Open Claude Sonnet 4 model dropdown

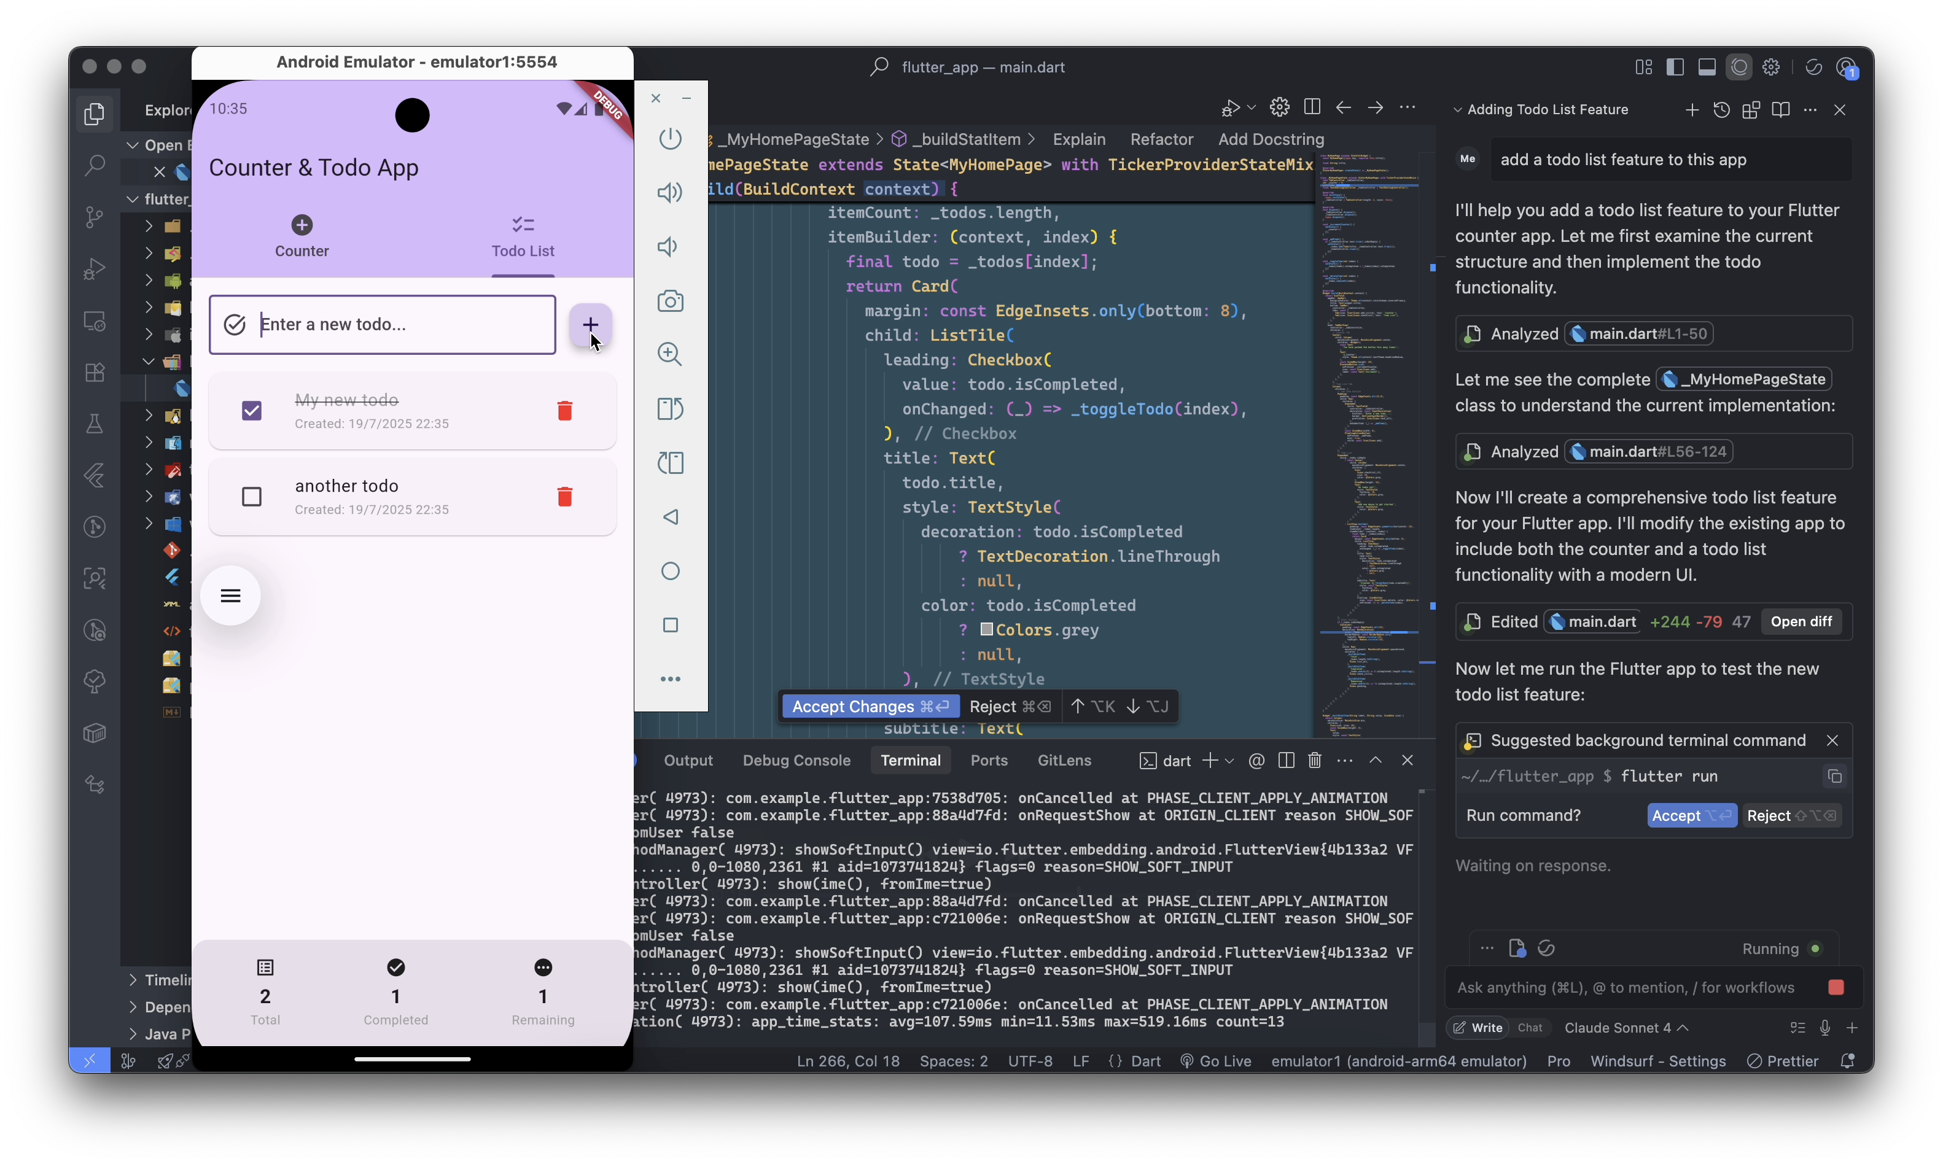tap(1626, 1028)
